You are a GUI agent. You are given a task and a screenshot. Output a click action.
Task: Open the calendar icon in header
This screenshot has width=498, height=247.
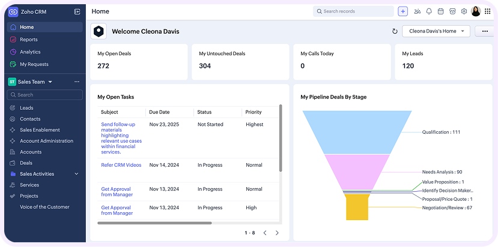coord(440,11)
